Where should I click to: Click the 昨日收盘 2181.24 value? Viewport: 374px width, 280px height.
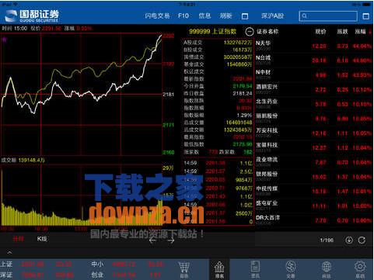[x=243, y=94]
